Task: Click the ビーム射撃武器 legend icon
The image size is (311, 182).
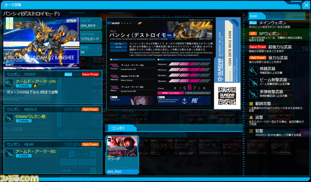Action: point(253,82)
